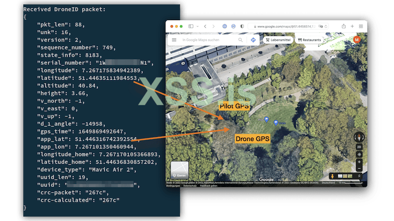Click the translate icon in the address bar
The image size is (394, 221).
[x=321, y=27]
